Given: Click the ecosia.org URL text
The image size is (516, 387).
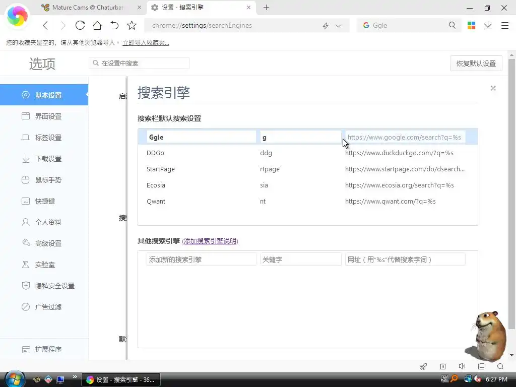Looking at the screenshot, I should (x=400, y=185).
